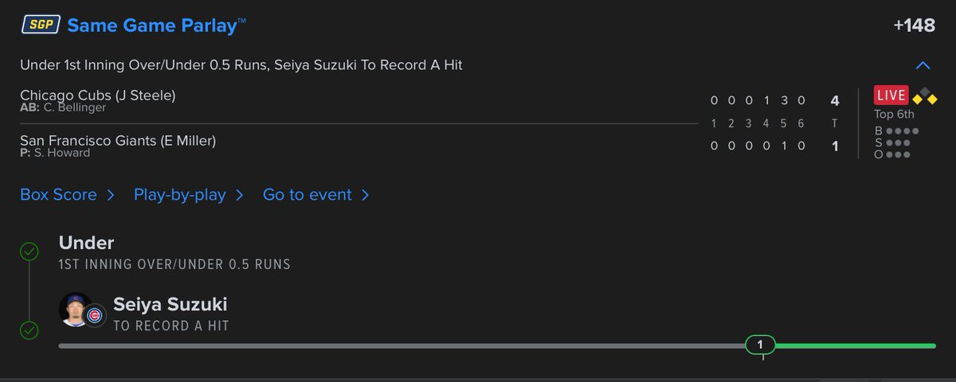
Task: Click the Cubs team logo badge
Action: [95, 316]
